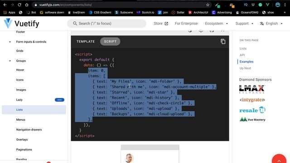The height and width of the screenshot is (163, 290).
Task: Open the Navigation drawers sidebar item
Action: 29,130
